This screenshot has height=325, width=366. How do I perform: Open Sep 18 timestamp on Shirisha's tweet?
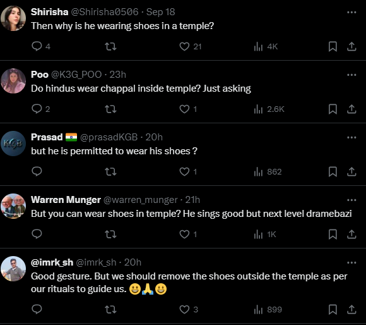(160, 12)
